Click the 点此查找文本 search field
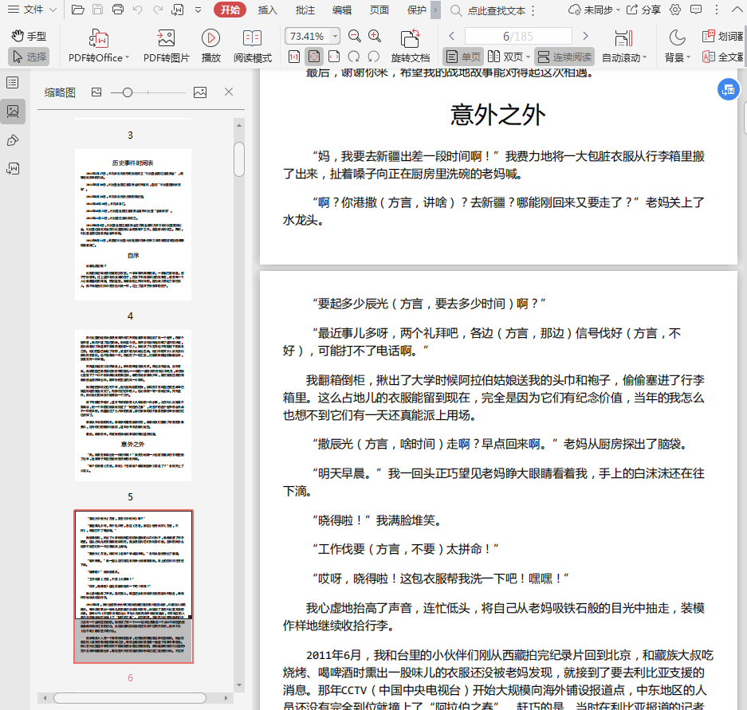 point(497,10)
